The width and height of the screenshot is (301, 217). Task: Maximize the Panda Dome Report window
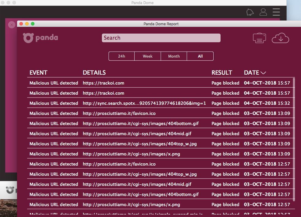coord(32,24)
